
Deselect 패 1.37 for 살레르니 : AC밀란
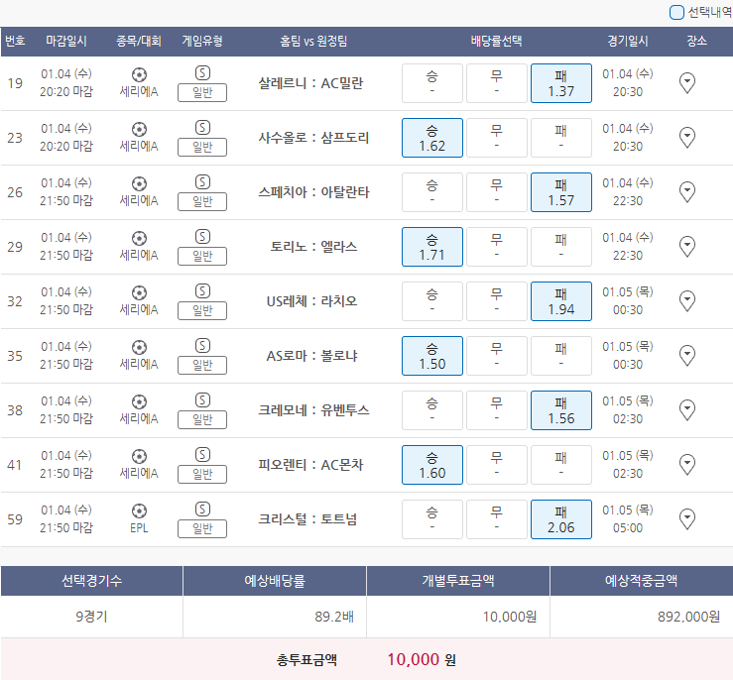pos(561,83)
